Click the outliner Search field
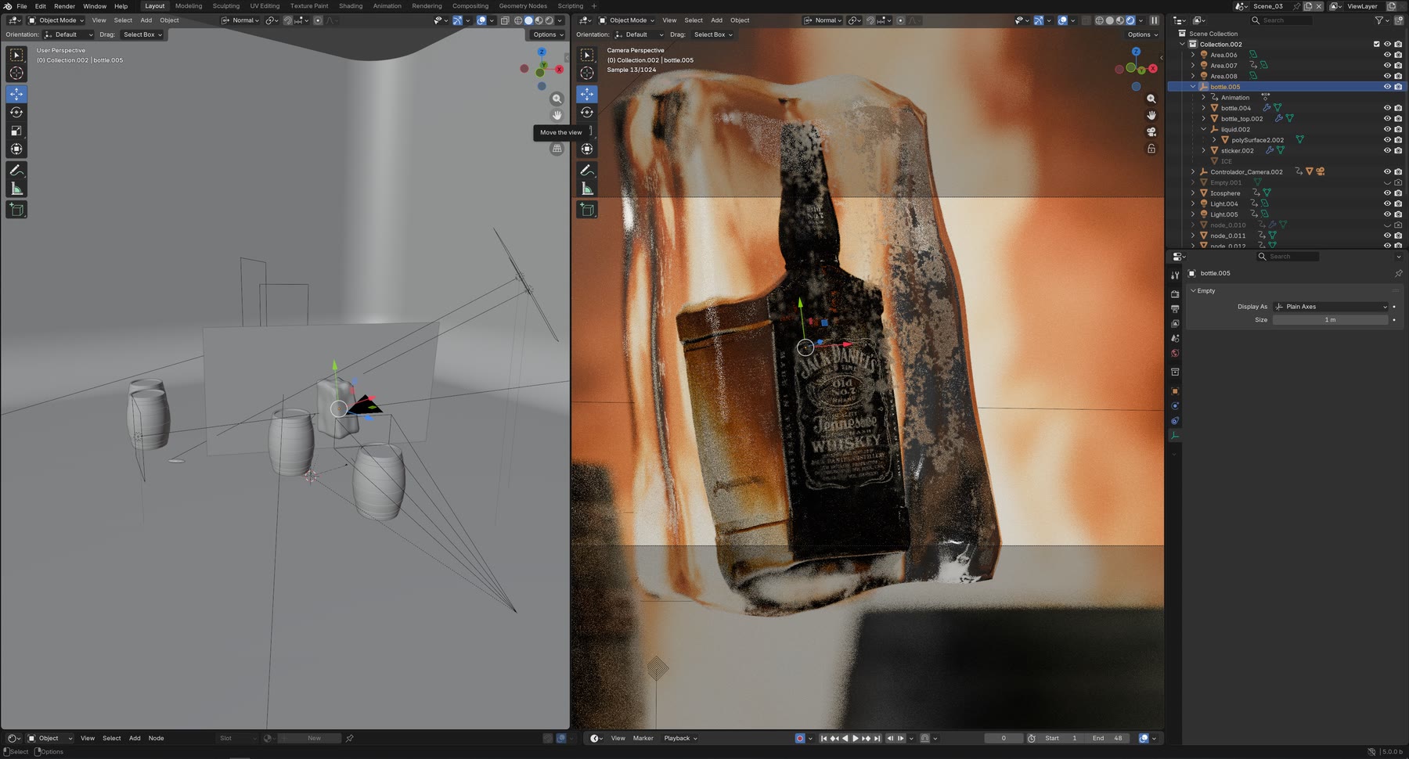 click(1281, 20)
